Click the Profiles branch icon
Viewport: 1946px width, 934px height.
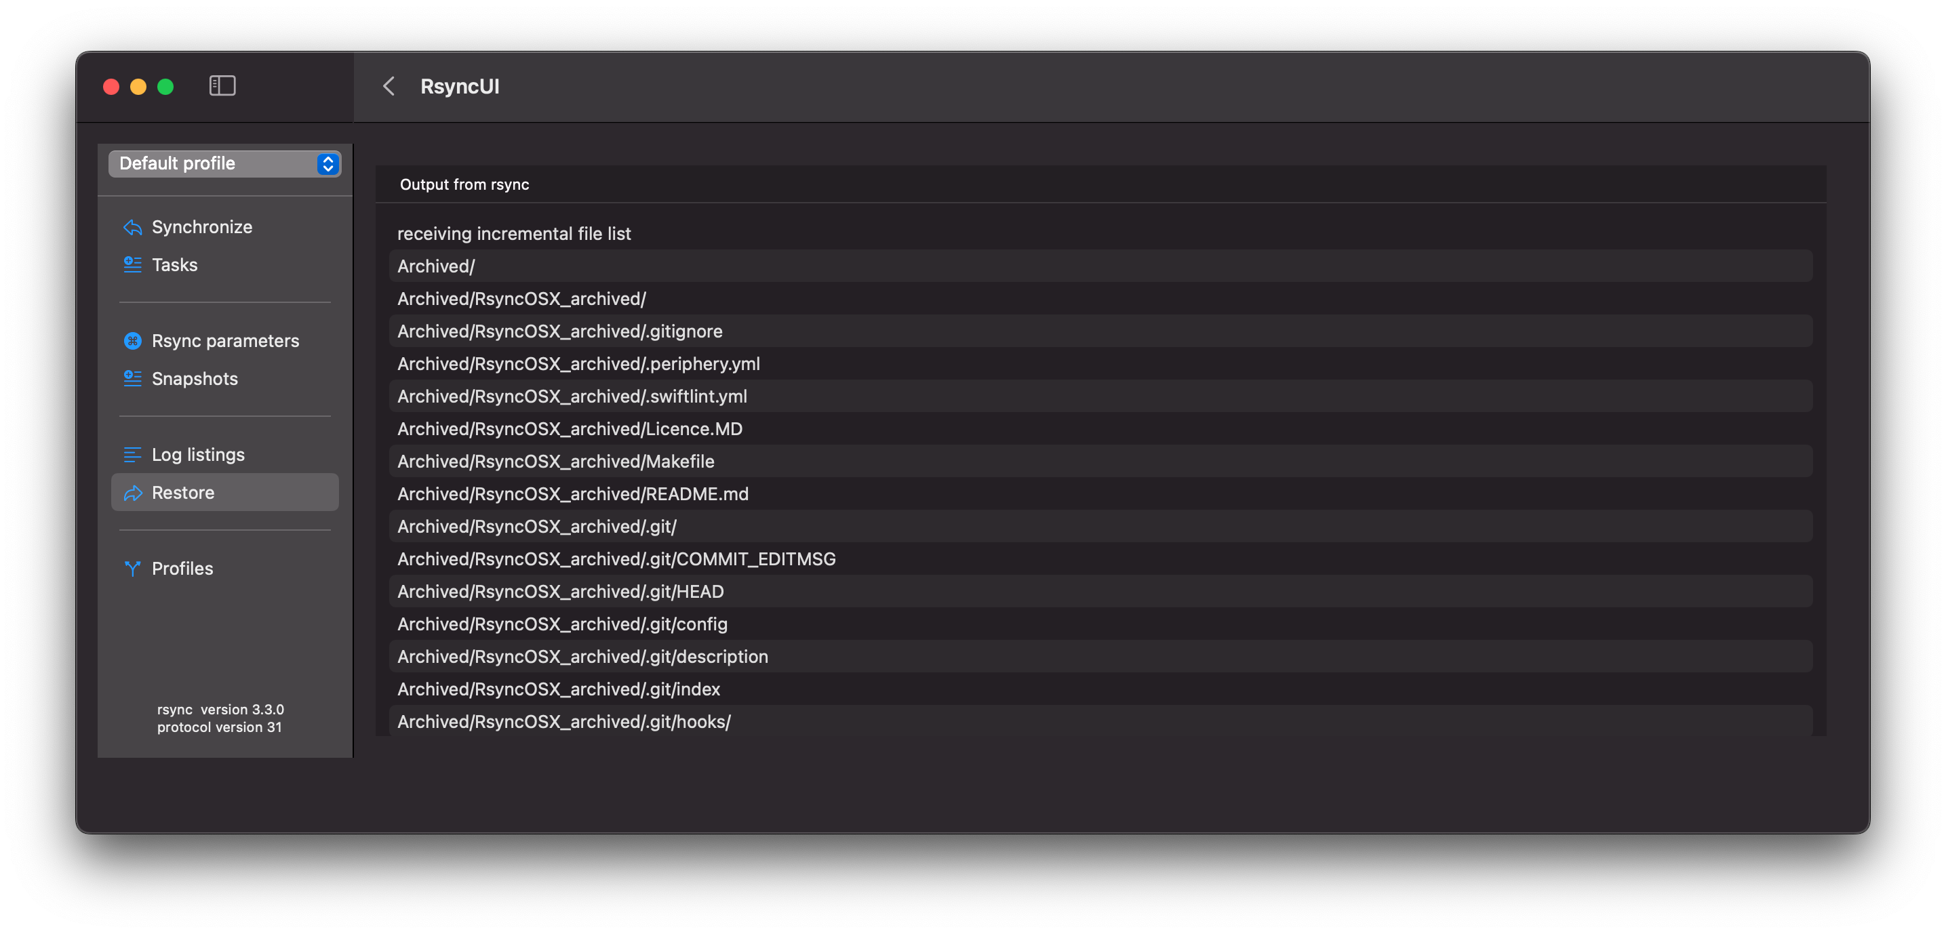tap(132, 569)
